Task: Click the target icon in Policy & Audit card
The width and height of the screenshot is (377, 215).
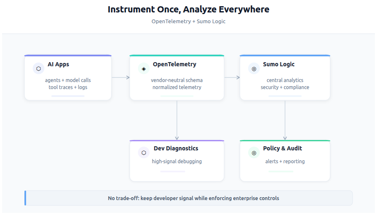Action: click(254, 153)
